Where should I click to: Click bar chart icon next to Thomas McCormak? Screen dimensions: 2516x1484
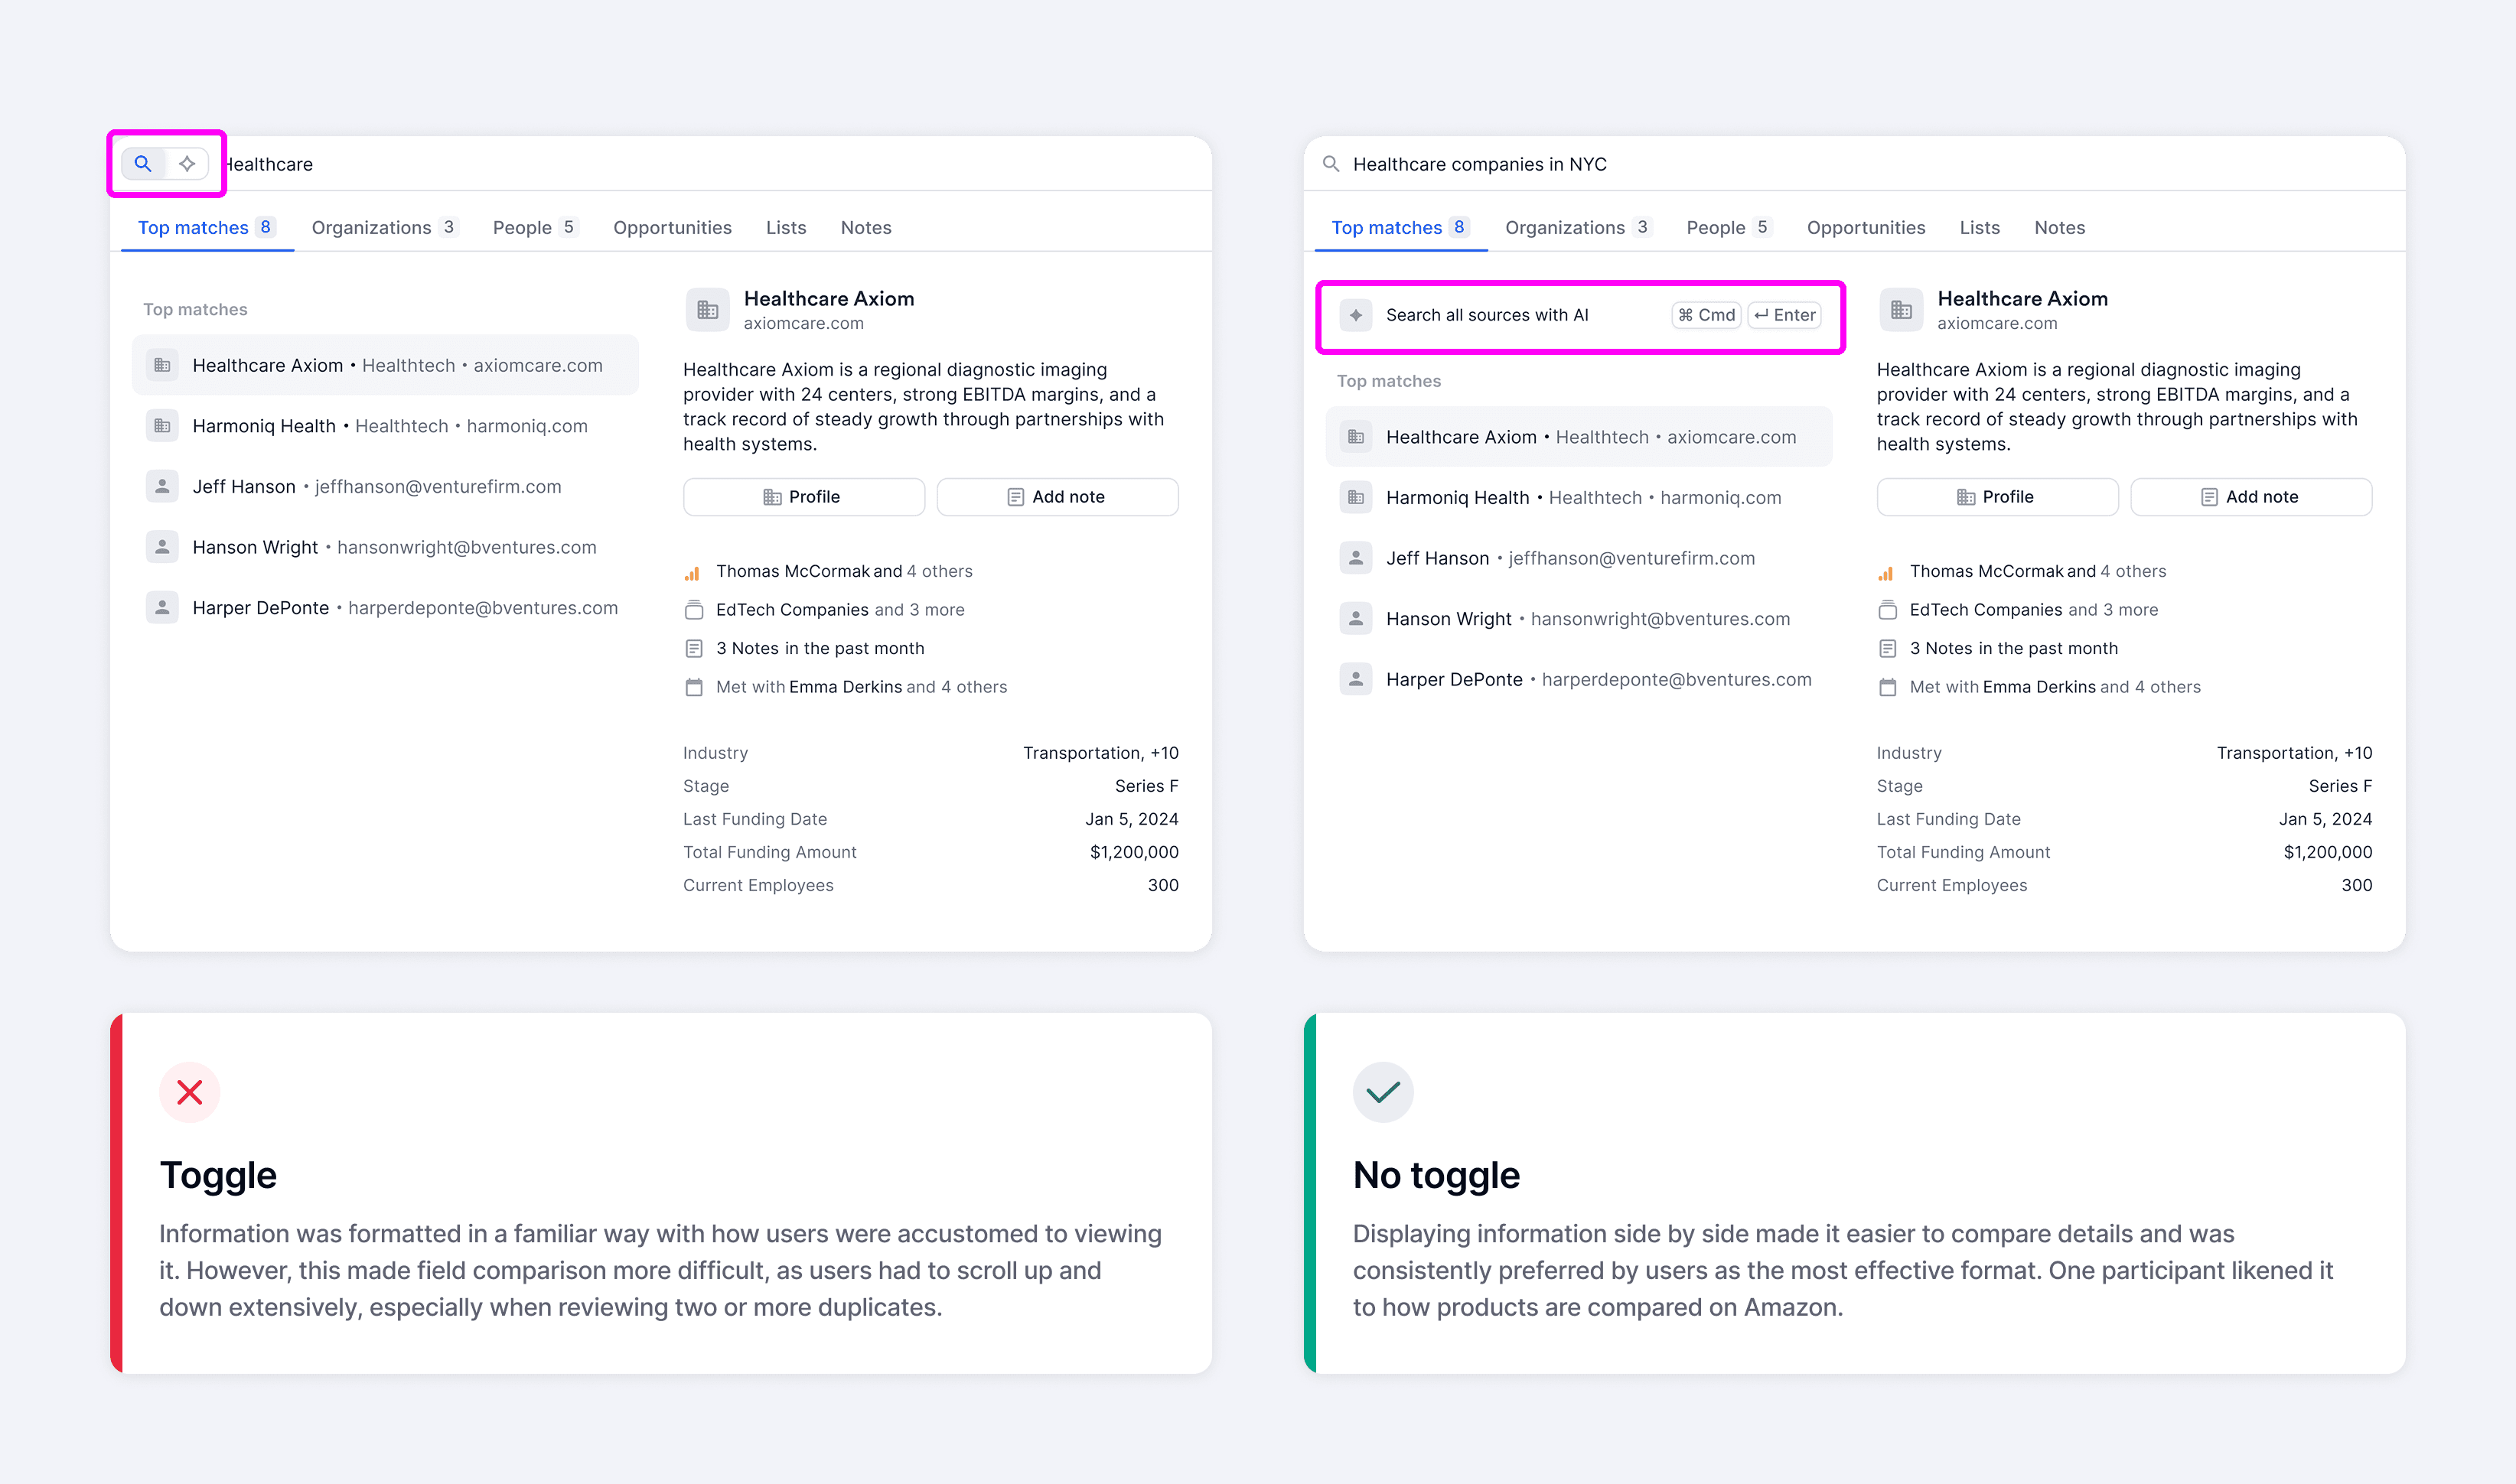point(693,572)
